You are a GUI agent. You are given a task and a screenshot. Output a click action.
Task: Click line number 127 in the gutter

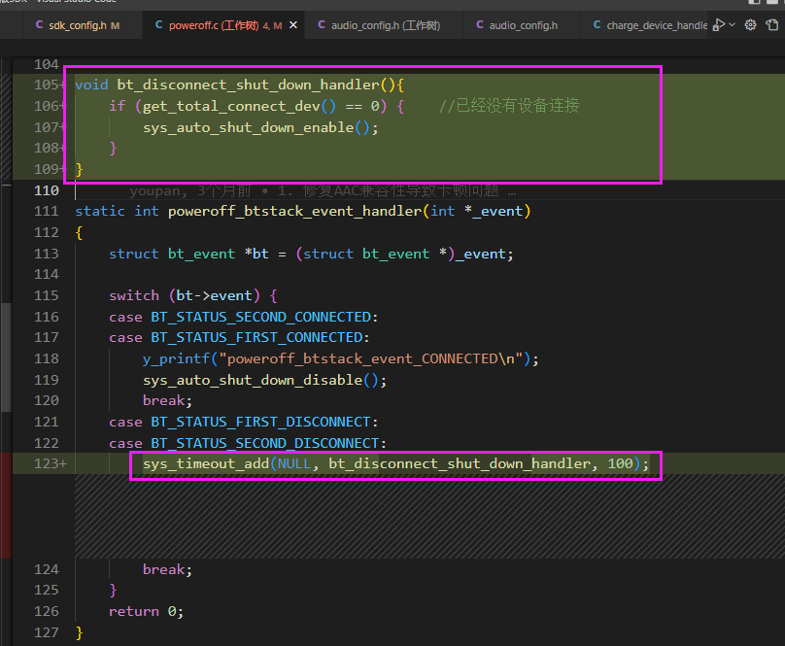pos(47,632)
